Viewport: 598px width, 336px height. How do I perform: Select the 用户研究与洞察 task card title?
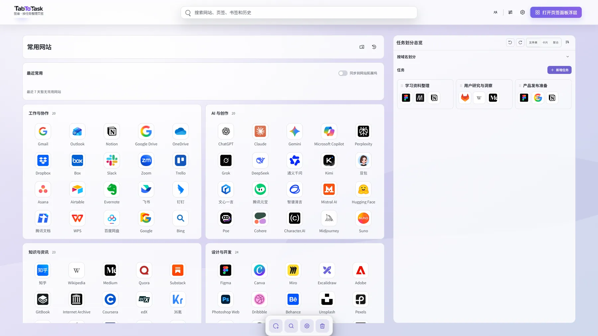point(478,86)
